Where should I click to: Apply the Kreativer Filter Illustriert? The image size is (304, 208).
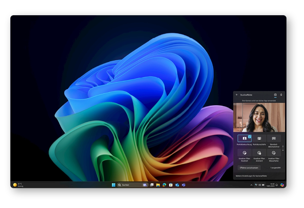pyautogui.click(x=244, y=153)
